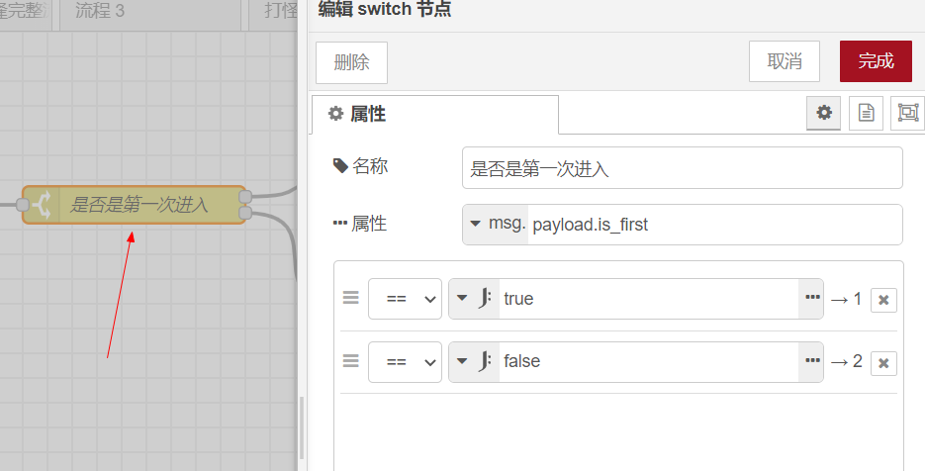Click the switch node's input port
Viewport: 925px width, 471px height.
[23, 205]
